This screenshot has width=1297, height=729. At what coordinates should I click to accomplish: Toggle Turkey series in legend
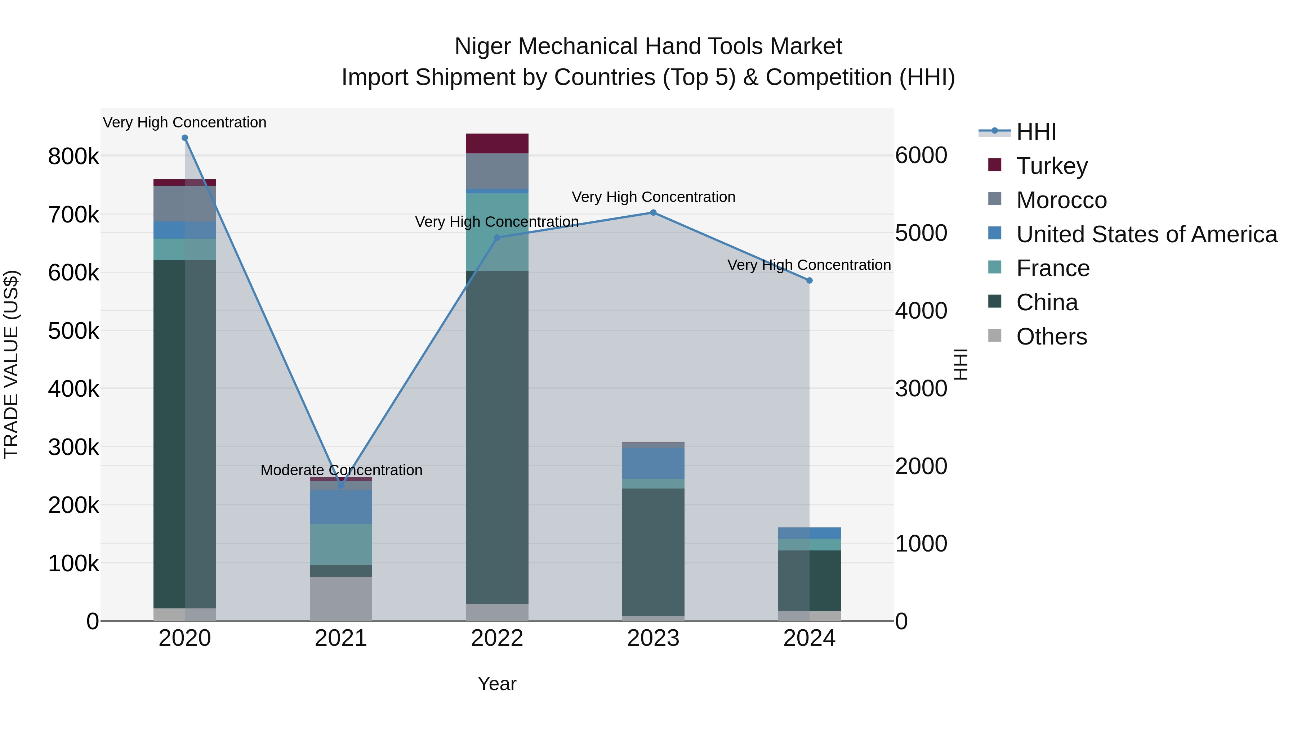1038,166
